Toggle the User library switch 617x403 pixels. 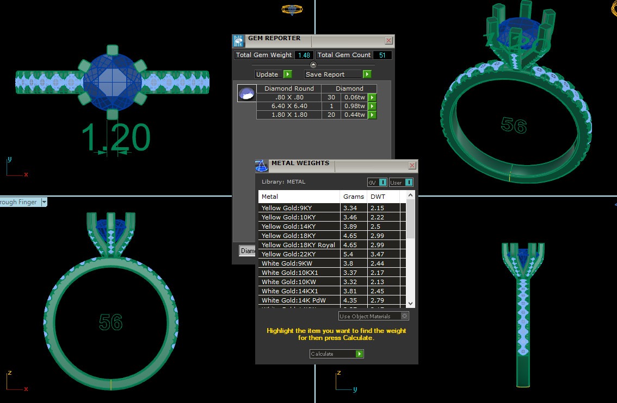(409, 182)
